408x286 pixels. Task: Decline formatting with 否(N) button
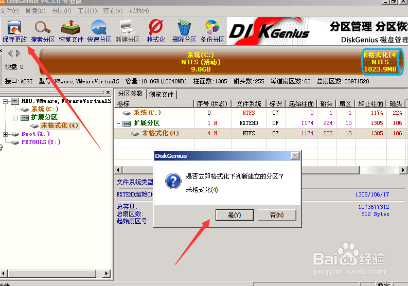tap(277, 215)
